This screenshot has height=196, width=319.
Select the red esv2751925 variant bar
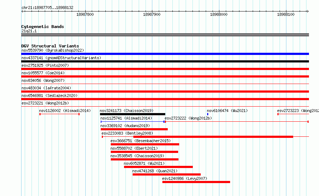click(165, 69)
